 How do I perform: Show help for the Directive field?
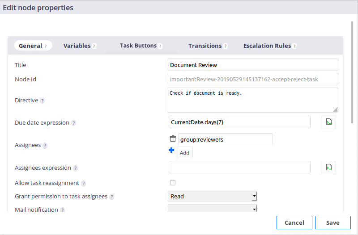point(42,101)
